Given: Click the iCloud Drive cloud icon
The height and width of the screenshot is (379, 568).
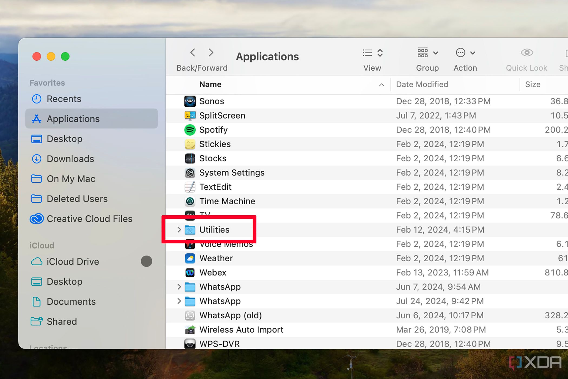Looking at the screenshot, I should point(37,262).
